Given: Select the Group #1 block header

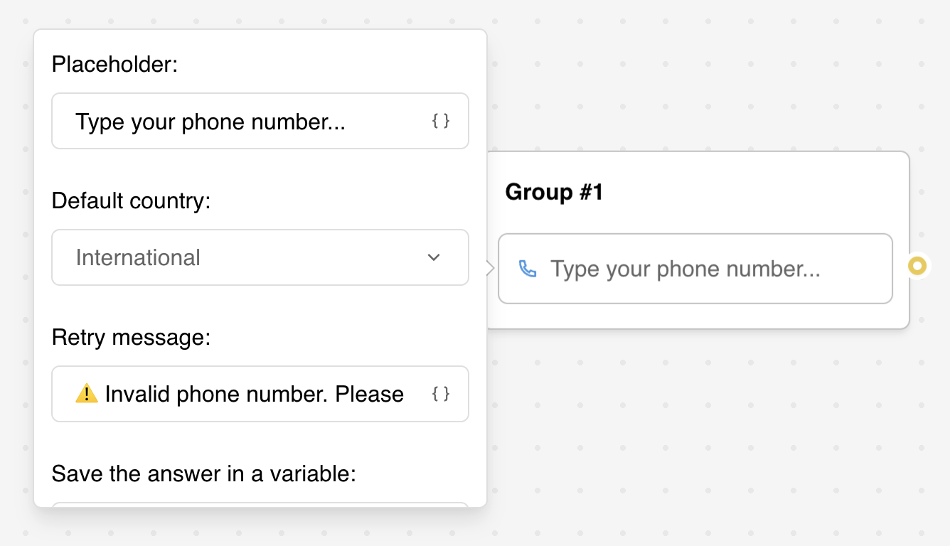Looking at the screenshot, I should [x=554, y=192].
